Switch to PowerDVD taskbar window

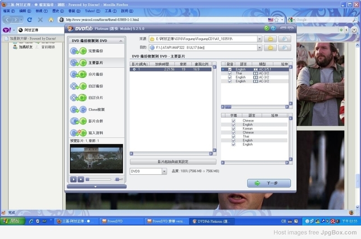tap(113, 221)
